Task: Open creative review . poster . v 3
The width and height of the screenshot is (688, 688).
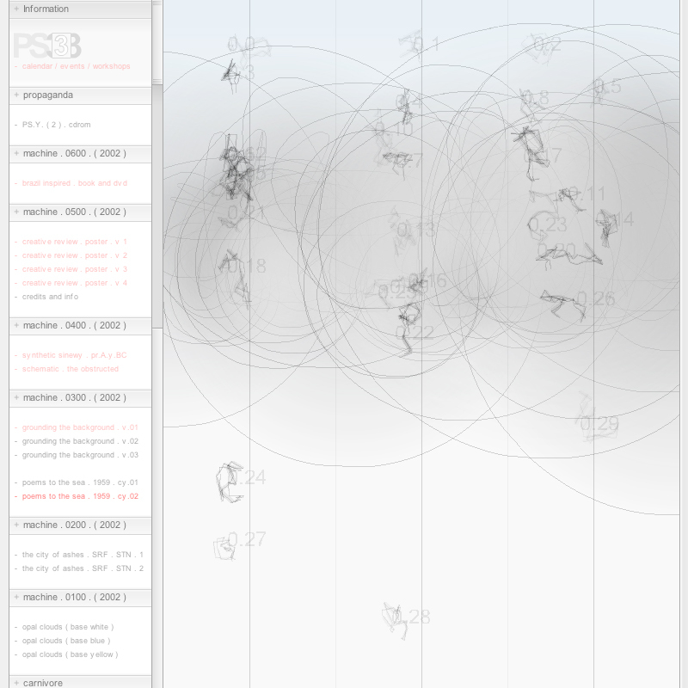Action: 74,269
